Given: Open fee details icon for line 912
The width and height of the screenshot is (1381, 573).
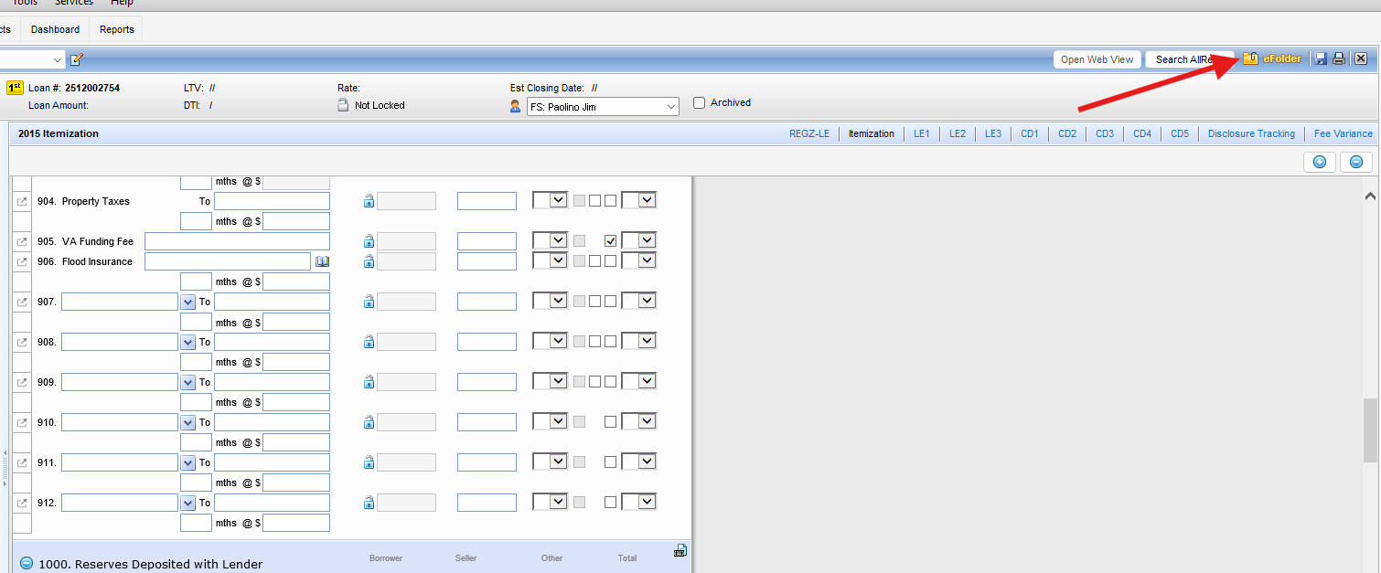Looking at the screenshot, I should point(22,503).
